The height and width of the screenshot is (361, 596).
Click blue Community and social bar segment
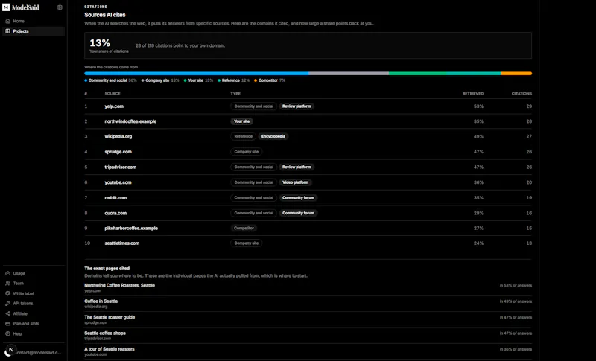pos(197,73)
